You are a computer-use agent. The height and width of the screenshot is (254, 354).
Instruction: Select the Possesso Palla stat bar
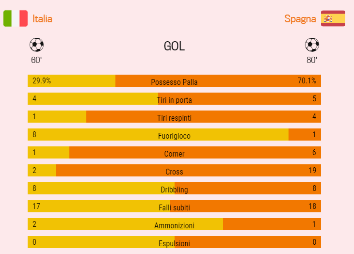click(x=174, y=81)
